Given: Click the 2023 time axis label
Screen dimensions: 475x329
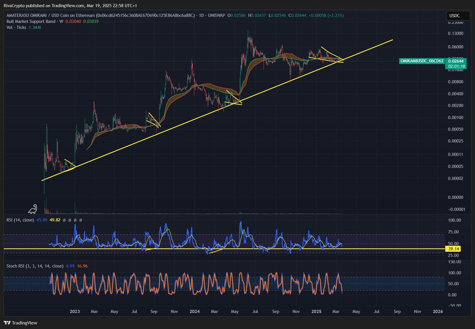Looking at the screenshot, I should click(x=74, y=311).
